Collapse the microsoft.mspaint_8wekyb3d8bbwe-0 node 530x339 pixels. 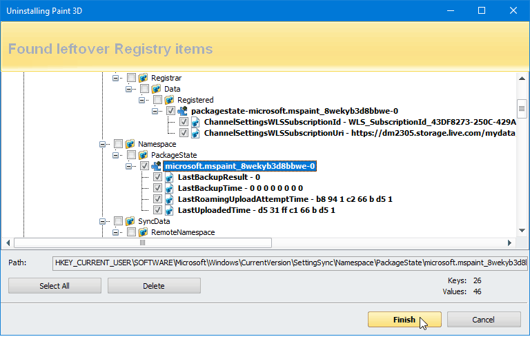tap(128, 167)
